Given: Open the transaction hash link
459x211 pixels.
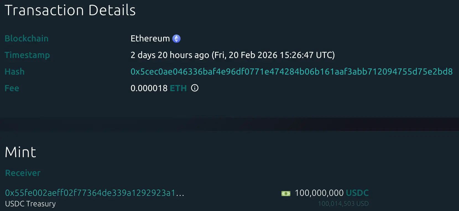Looking at the screenshot, I should pos(291,72).
